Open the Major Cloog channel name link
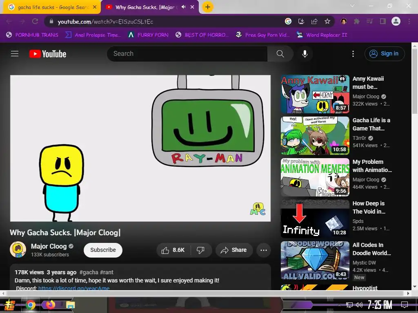The height and width of the screenshot is (313, 418). click(49, 246)
